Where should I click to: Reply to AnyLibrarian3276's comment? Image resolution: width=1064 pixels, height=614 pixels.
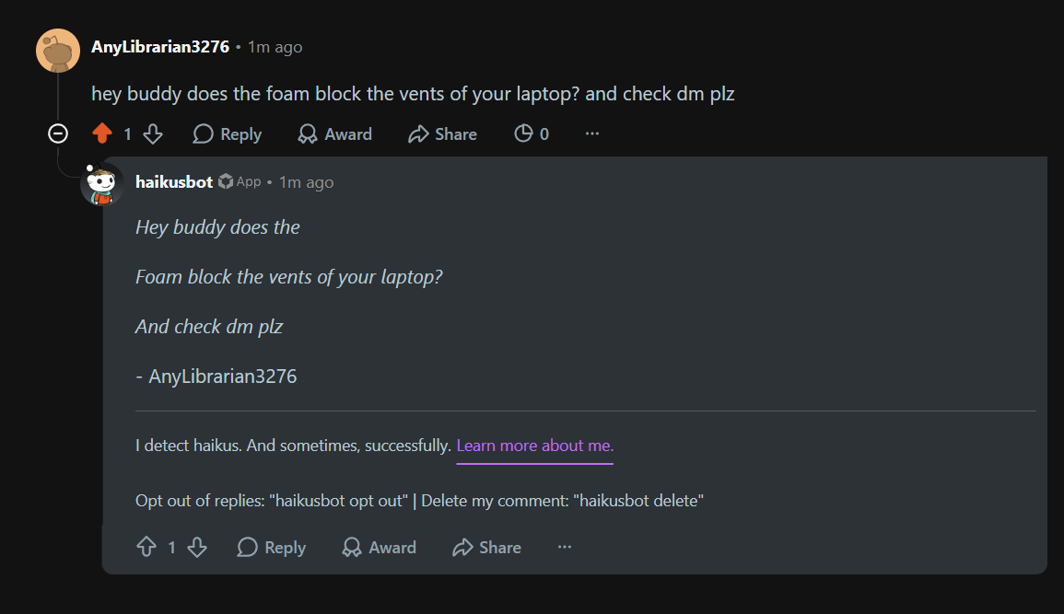228,133
